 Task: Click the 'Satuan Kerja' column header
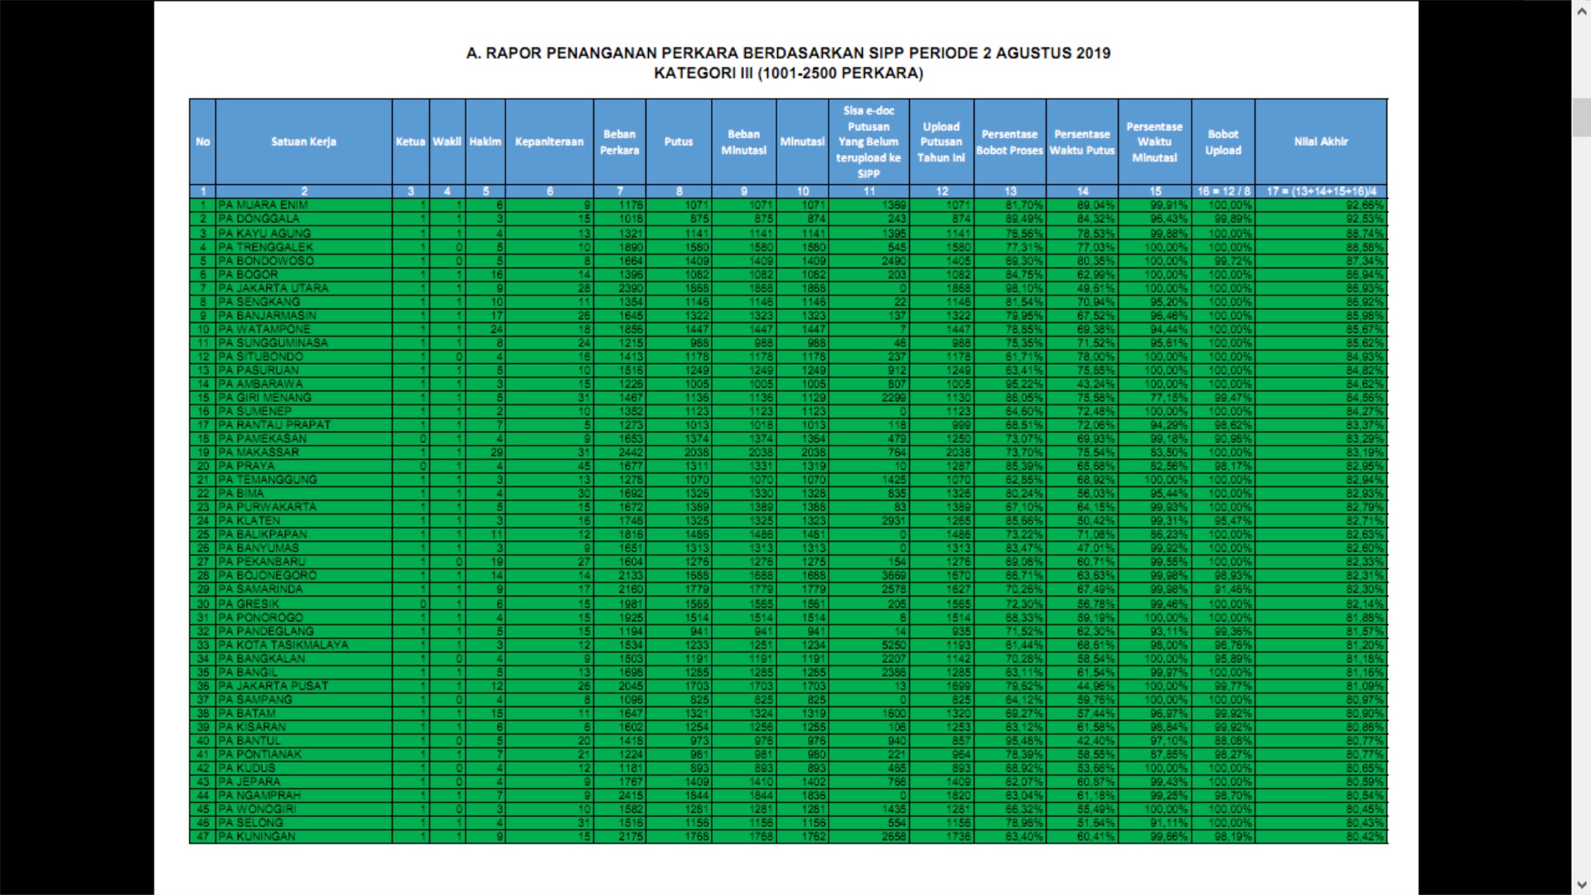[x=303, y=142]
